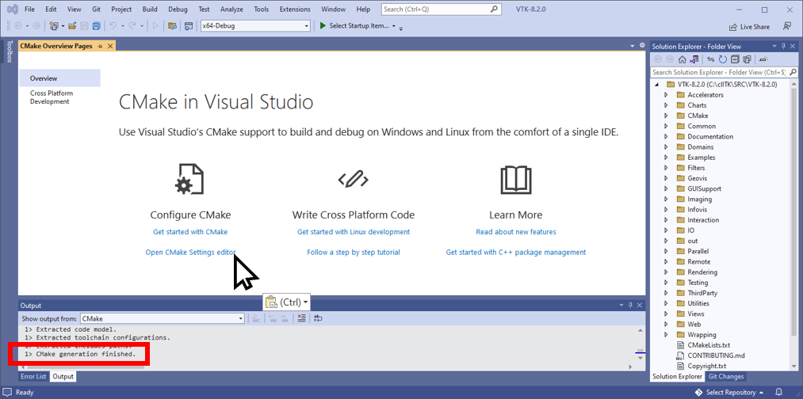Viewport: 803px width, 399px height.
Task: Select Cross Platform Development page
Action: 52,97
